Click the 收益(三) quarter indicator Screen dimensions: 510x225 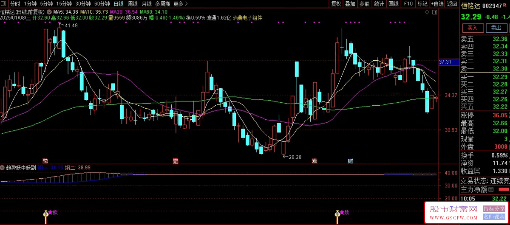pyautogui.click(x=470, y=171)
